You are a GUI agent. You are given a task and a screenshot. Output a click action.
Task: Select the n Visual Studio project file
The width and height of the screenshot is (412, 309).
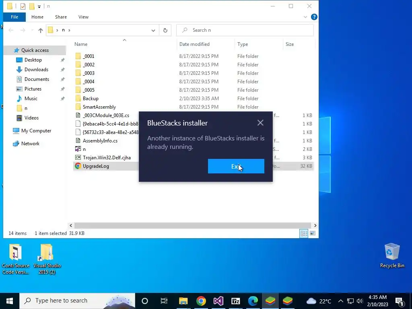click(x=84, y=149)
